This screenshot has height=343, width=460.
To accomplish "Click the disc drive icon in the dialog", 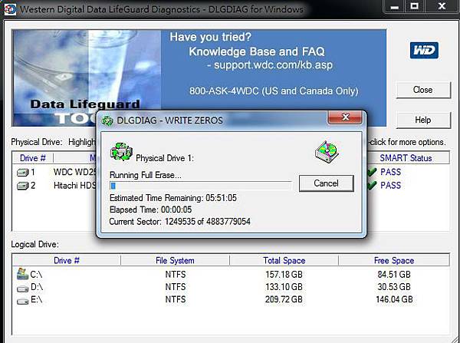I will [327, 152].
